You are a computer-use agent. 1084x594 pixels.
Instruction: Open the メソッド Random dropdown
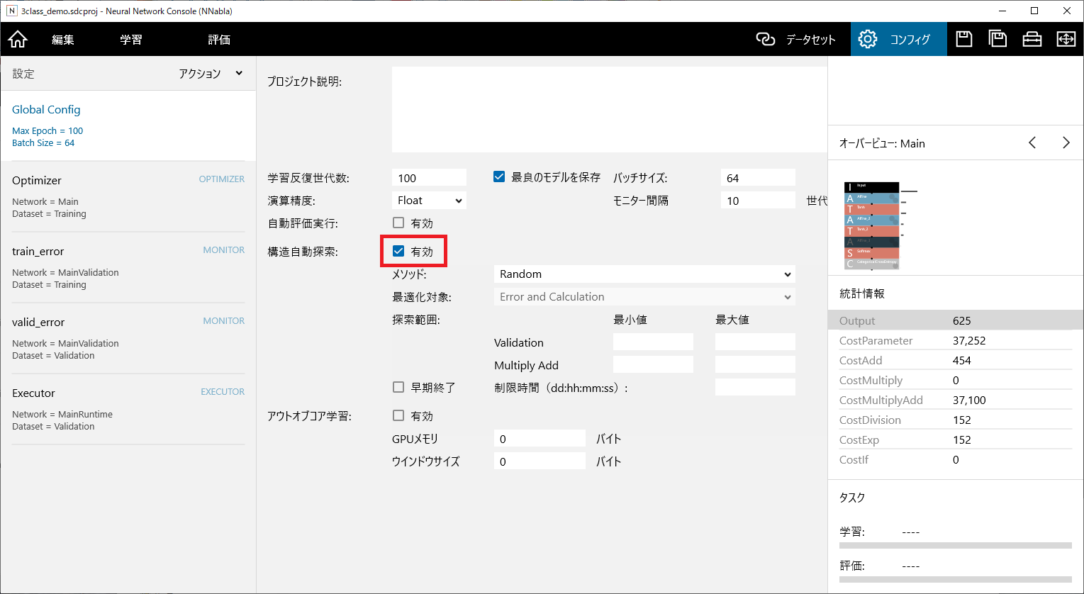click(x=644, y=274)
